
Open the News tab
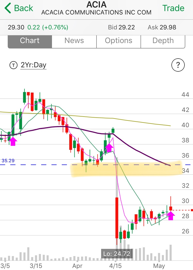74,41
